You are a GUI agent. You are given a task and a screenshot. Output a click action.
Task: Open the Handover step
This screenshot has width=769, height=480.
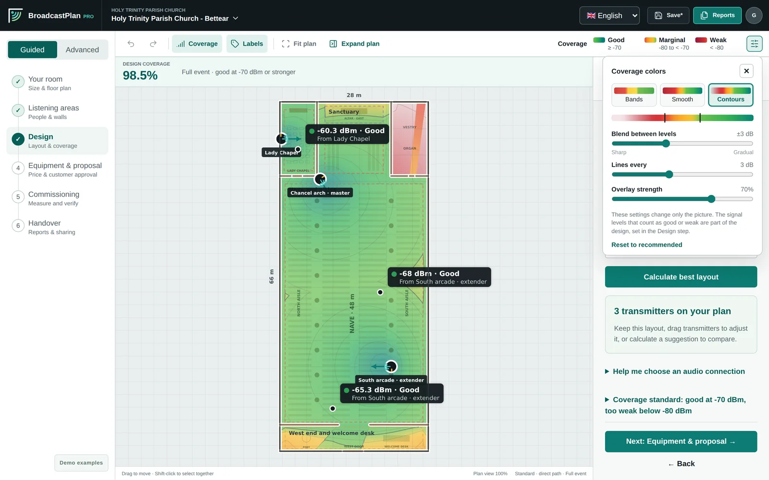click(57, 227)
